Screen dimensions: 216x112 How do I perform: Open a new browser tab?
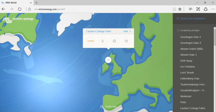36,3
